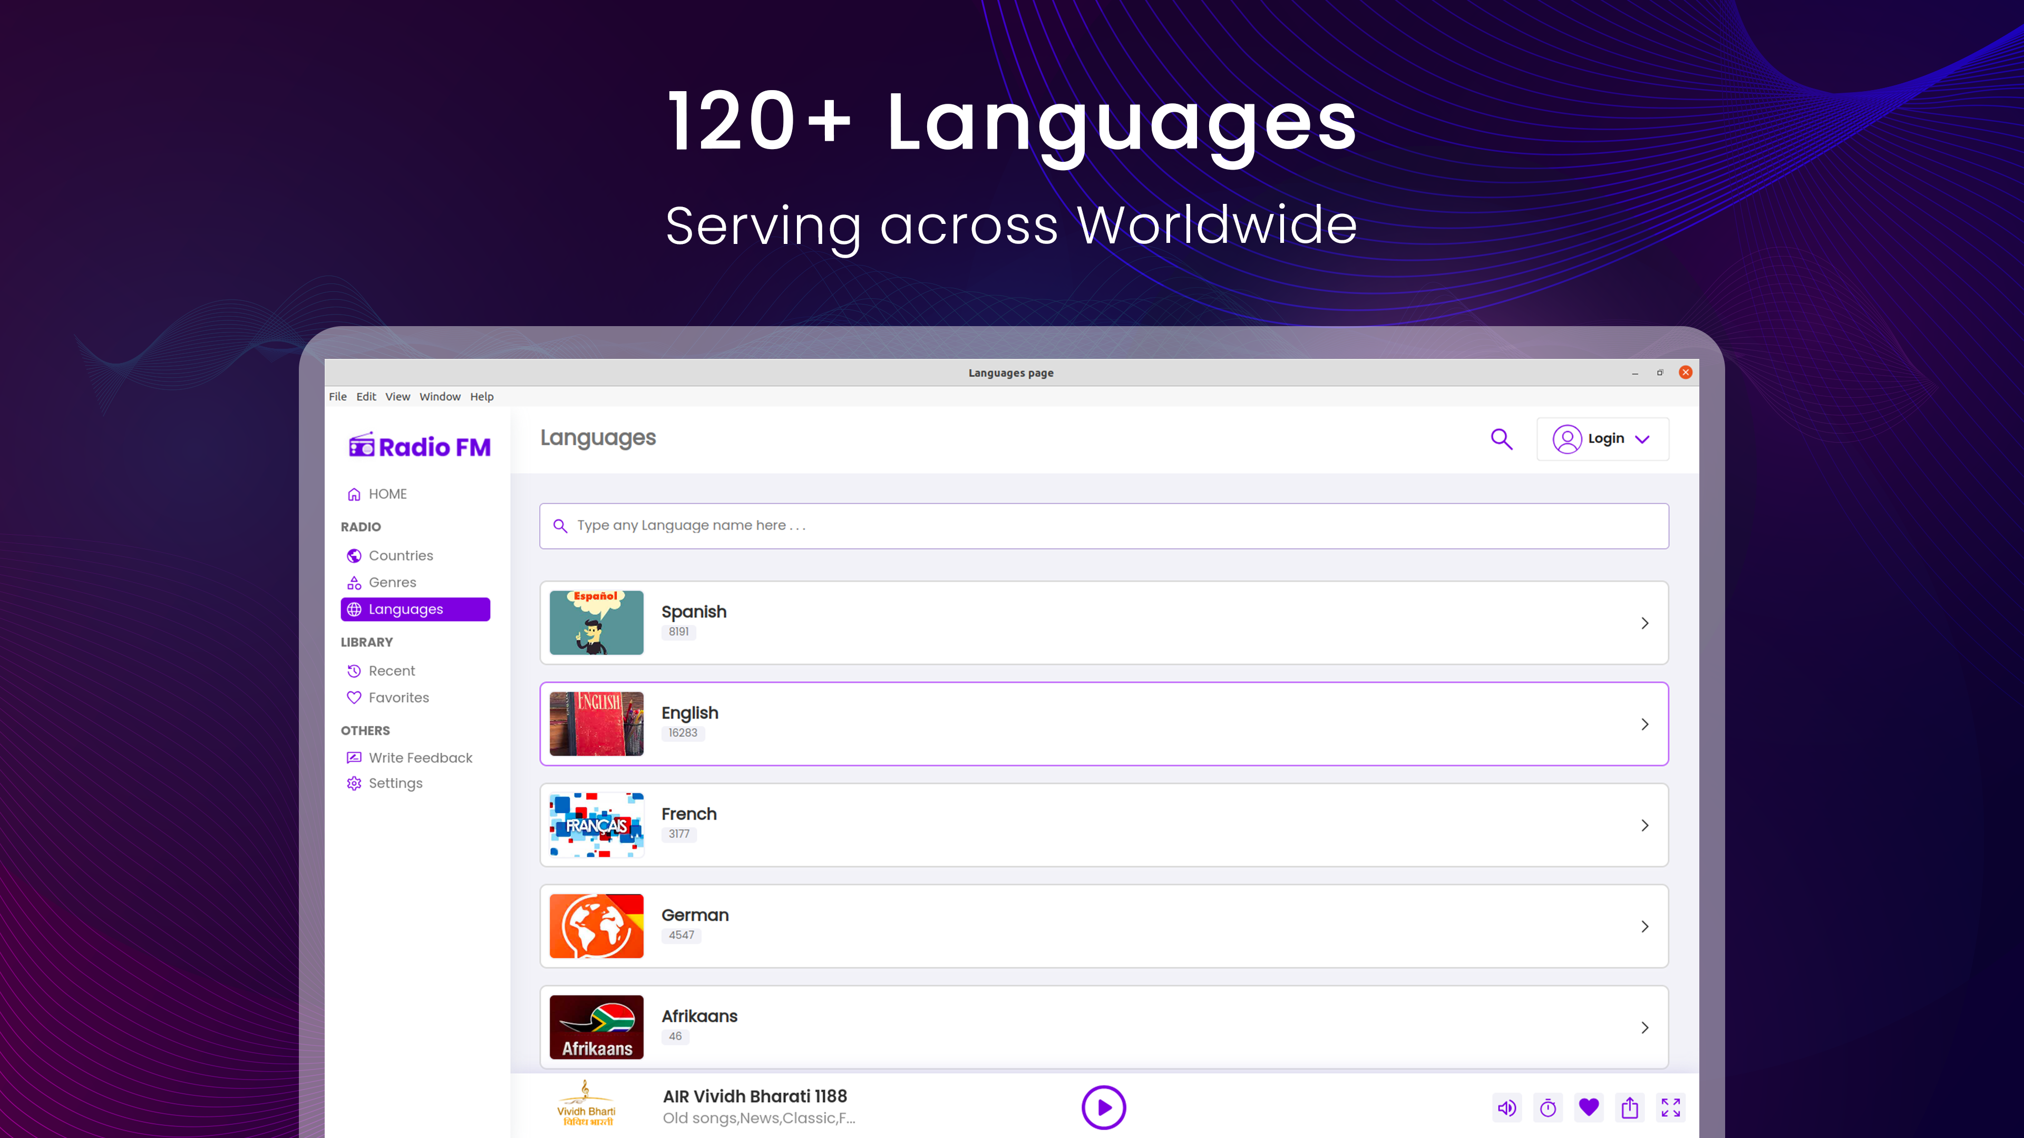
Task: Open the File menu
Action: pos(337,397)
